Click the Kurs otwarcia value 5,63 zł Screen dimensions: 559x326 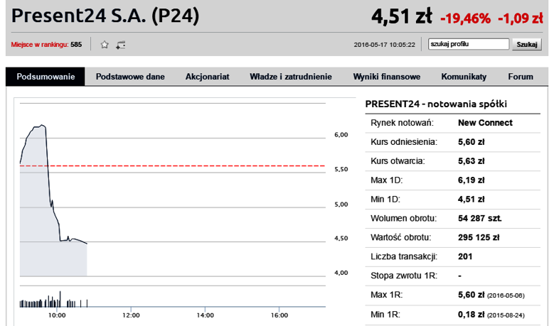pyautogui.click(x=472, y=161)
